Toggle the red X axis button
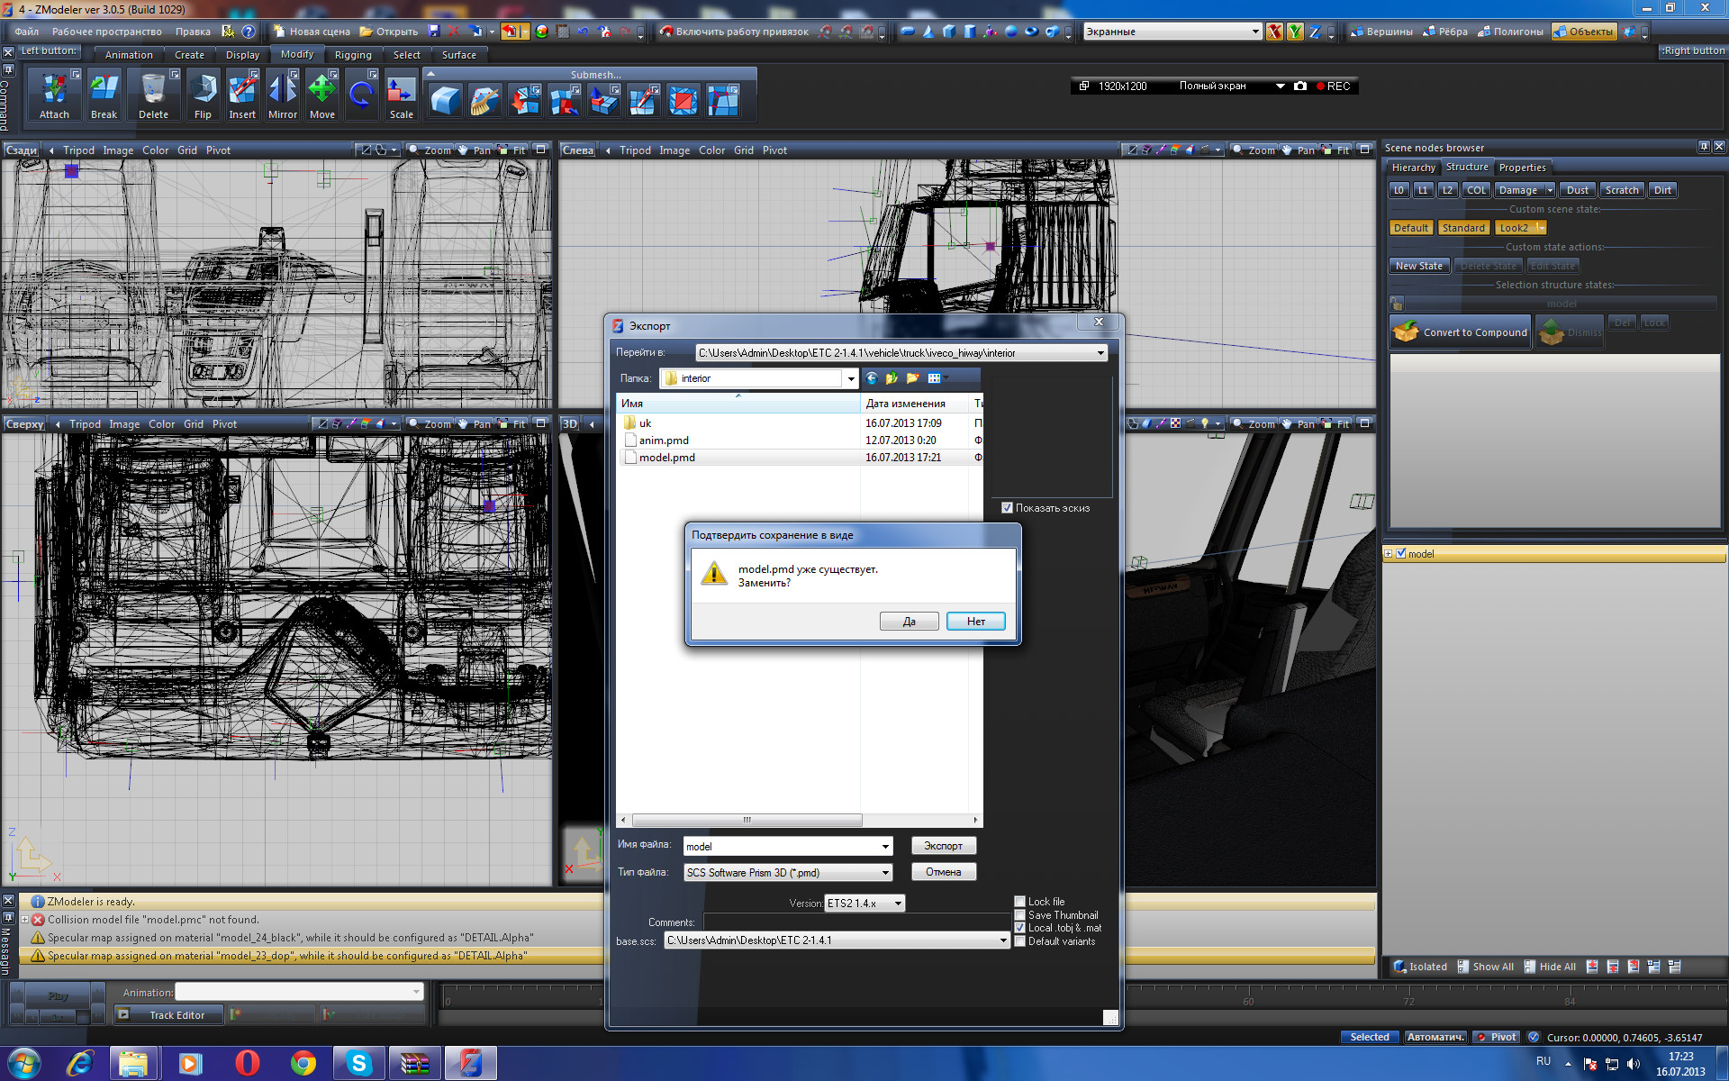Image resolution: width=1729 pixels, height=1081 pixels. [1273, 32]
